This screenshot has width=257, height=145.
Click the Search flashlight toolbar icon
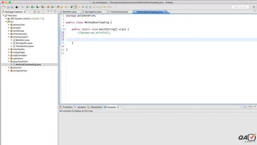pyautogui.click(x=65, y=7)
